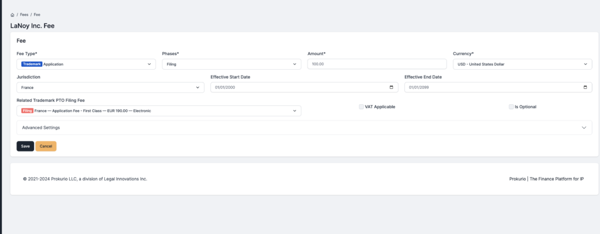Open calendar picker for Effective End Date
Image resolution: width=600 pixels, height=234 pixels.
point(585,88)
